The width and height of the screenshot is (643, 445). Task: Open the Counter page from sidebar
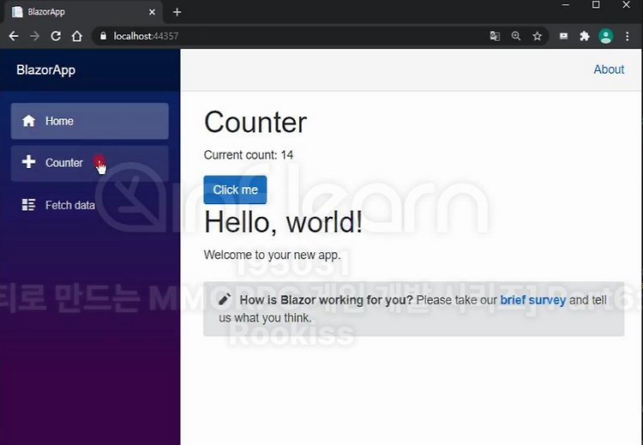pyautogui.click(x=90, y=163)
